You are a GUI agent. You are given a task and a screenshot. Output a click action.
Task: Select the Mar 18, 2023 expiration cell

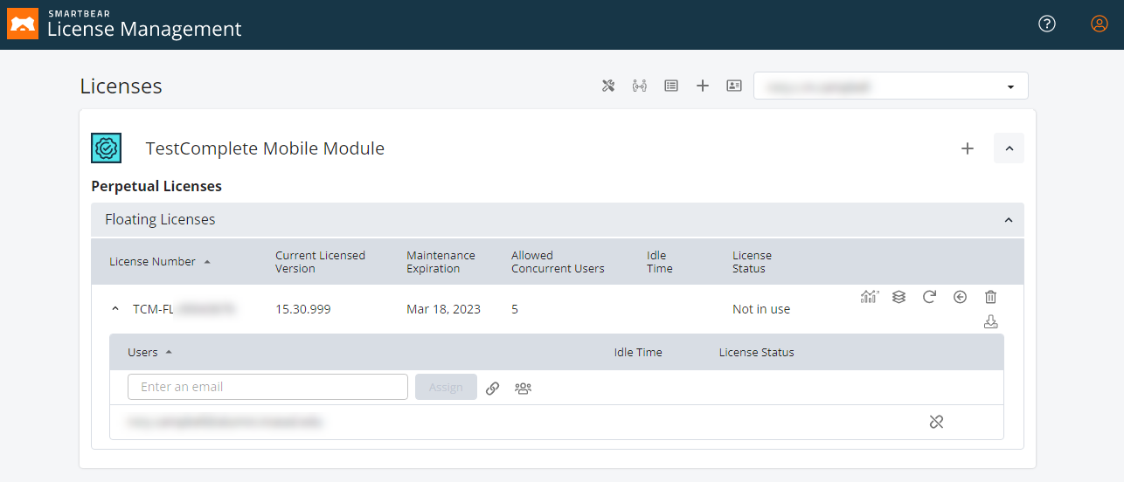tap(443, 309)
